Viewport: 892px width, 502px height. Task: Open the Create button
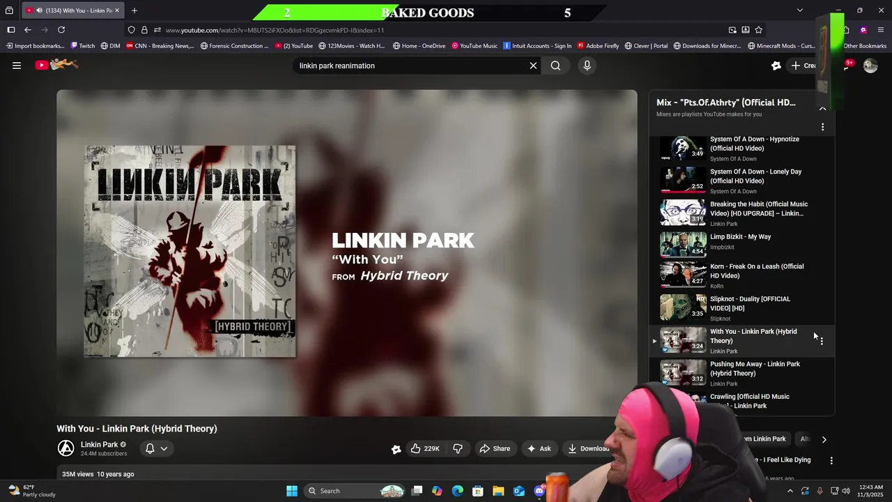click(803, 66)
